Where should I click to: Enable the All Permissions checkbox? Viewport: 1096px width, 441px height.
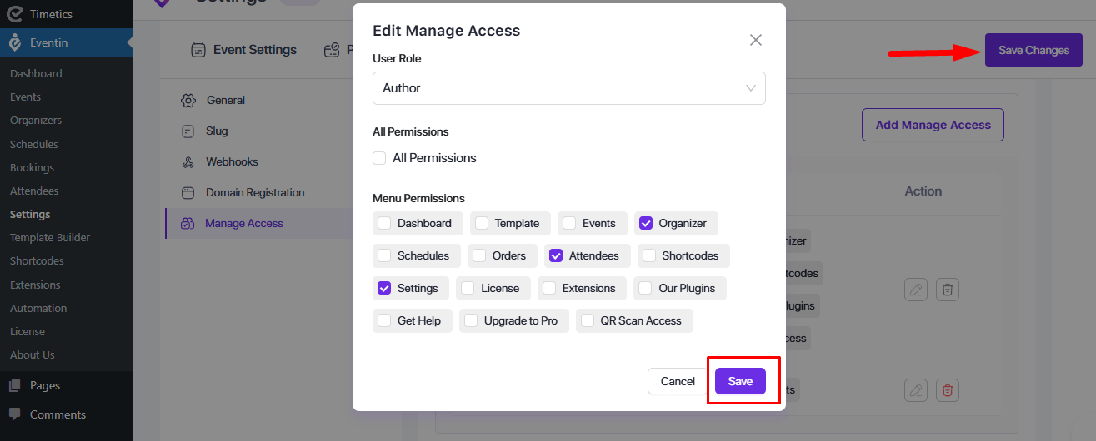tap(380, 158)
